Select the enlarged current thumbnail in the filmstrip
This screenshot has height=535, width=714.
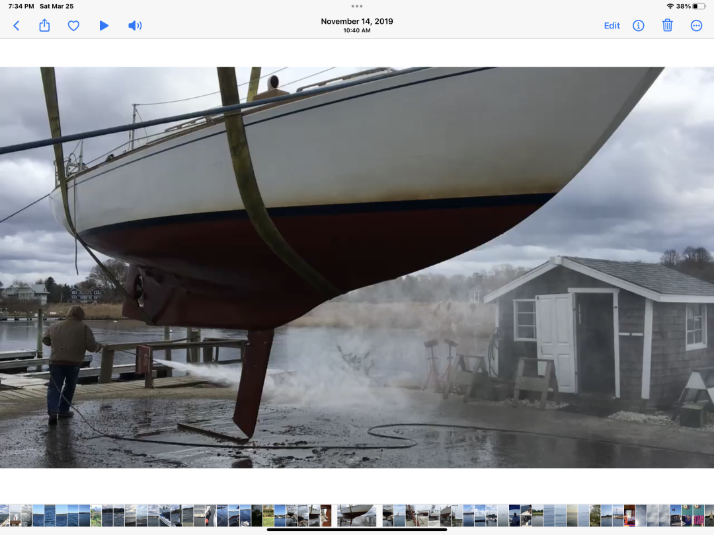[356, 515]
